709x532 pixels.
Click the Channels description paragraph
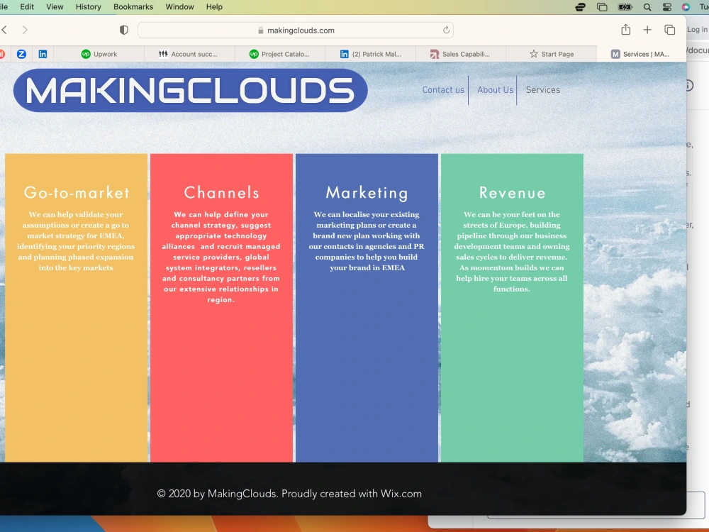click(221, 257)
